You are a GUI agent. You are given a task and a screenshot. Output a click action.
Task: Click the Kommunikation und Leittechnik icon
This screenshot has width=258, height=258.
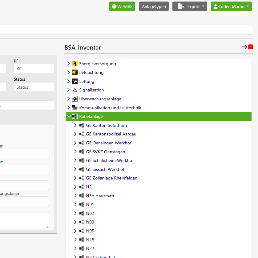click(75, 108)
